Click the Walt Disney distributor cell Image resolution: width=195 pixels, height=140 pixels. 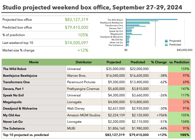84,108
